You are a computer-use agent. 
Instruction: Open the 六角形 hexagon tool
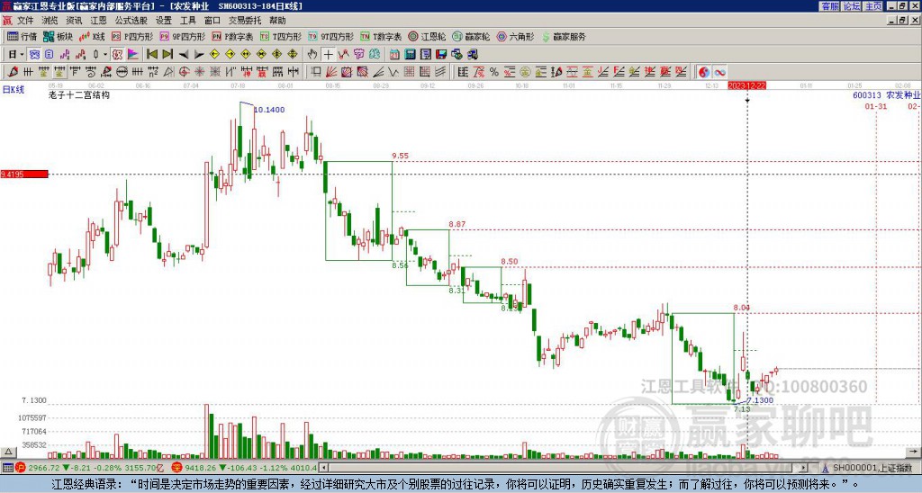(516, 36)
